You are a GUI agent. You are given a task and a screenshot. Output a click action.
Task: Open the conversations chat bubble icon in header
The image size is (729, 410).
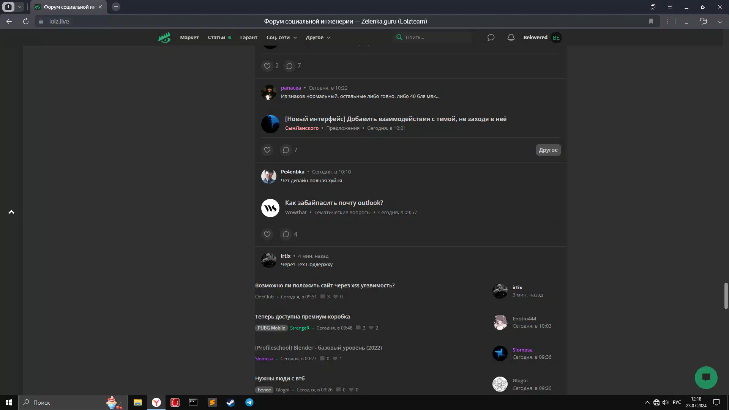point(491,37)
